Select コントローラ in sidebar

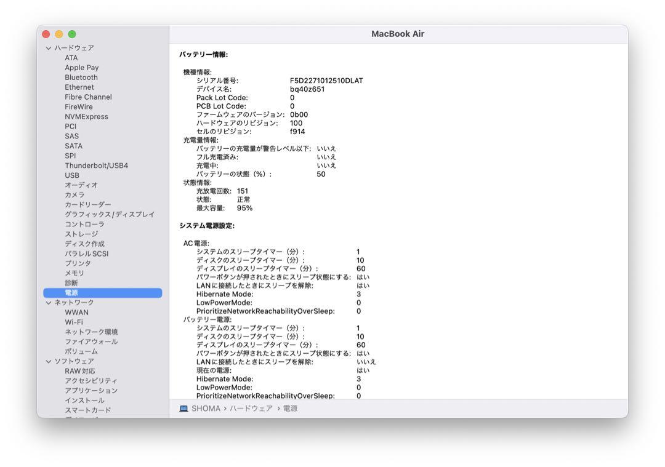pyautogui.click(x=84, y=224)
